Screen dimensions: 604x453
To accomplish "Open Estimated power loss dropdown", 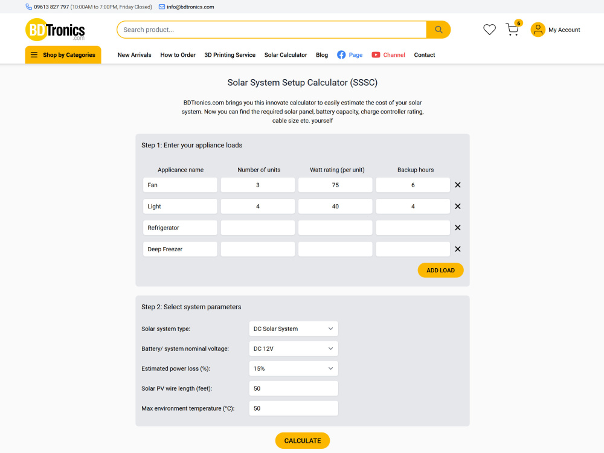I will [294, 368].
